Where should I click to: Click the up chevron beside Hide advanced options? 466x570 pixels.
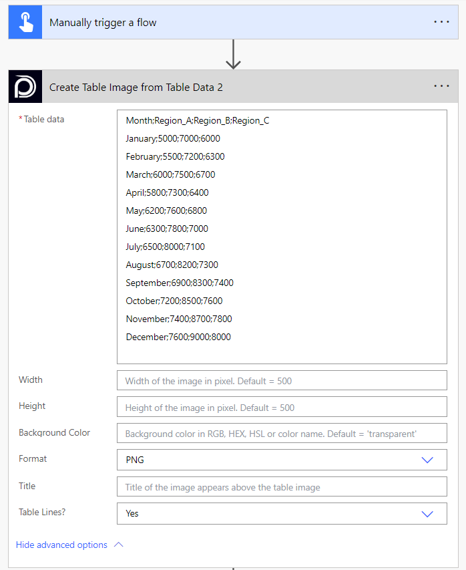[119, 545]
